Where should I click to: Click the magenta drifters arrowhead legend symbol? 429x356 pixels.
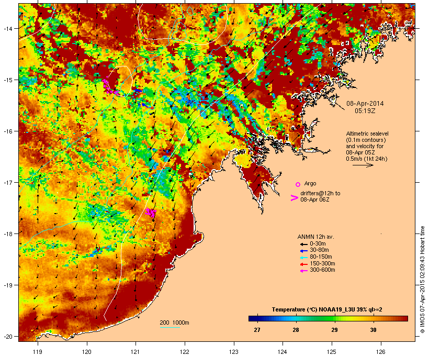(295, 198)
